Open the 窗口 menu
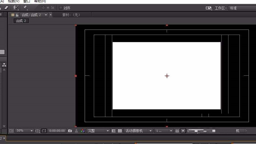The image size is (256, 144). pyautogui.click(x=27, y=1)
